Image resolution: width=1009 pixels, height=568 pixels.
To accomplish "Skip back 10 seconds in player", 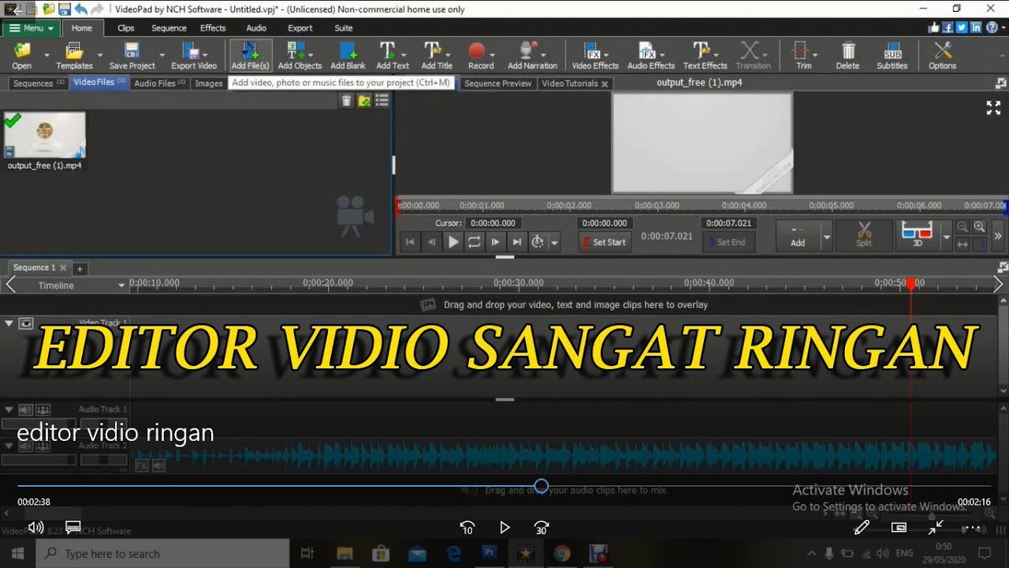I will (x=467, y=527).
